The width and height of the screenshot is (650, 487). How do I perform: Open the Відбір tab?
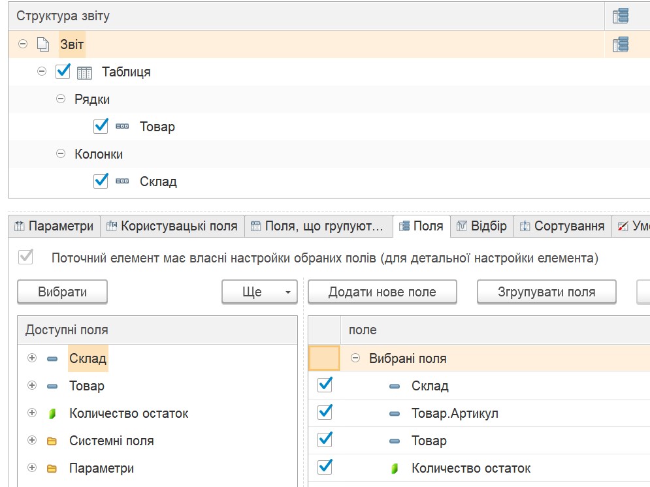pos(481,226)
